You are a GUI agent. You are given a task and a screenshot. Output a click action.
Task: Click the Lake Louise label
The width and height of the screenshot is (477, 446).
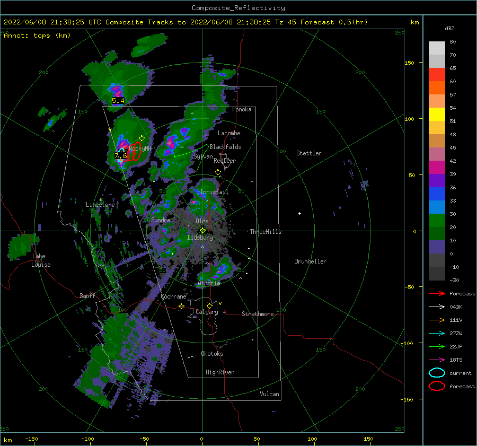[x=41, y=260]
